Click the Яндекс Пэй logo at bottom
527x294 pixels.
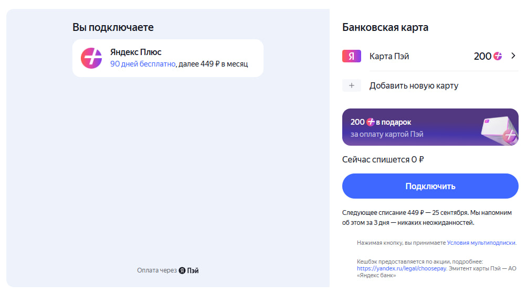(188, 270)
